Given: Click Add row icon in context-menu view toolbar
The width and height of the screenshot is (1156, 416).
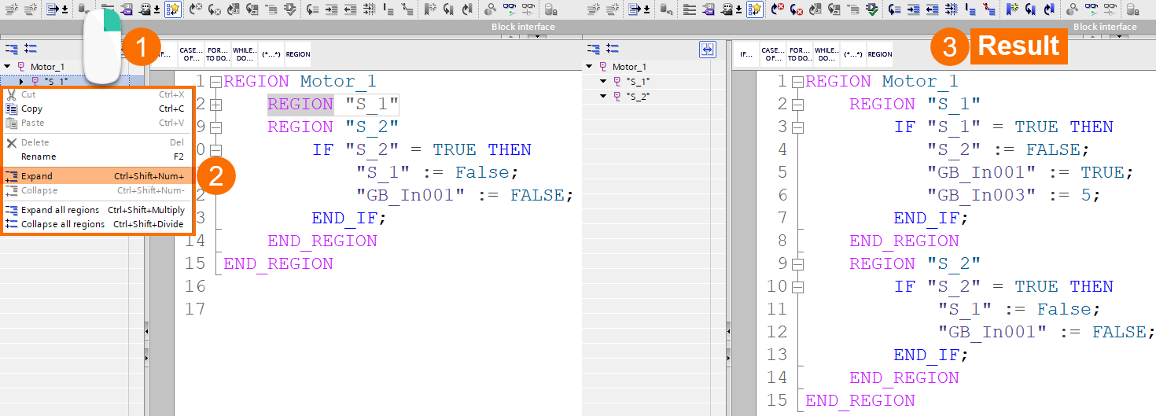Looking at the screenshot, I should (x=31, y=9).
